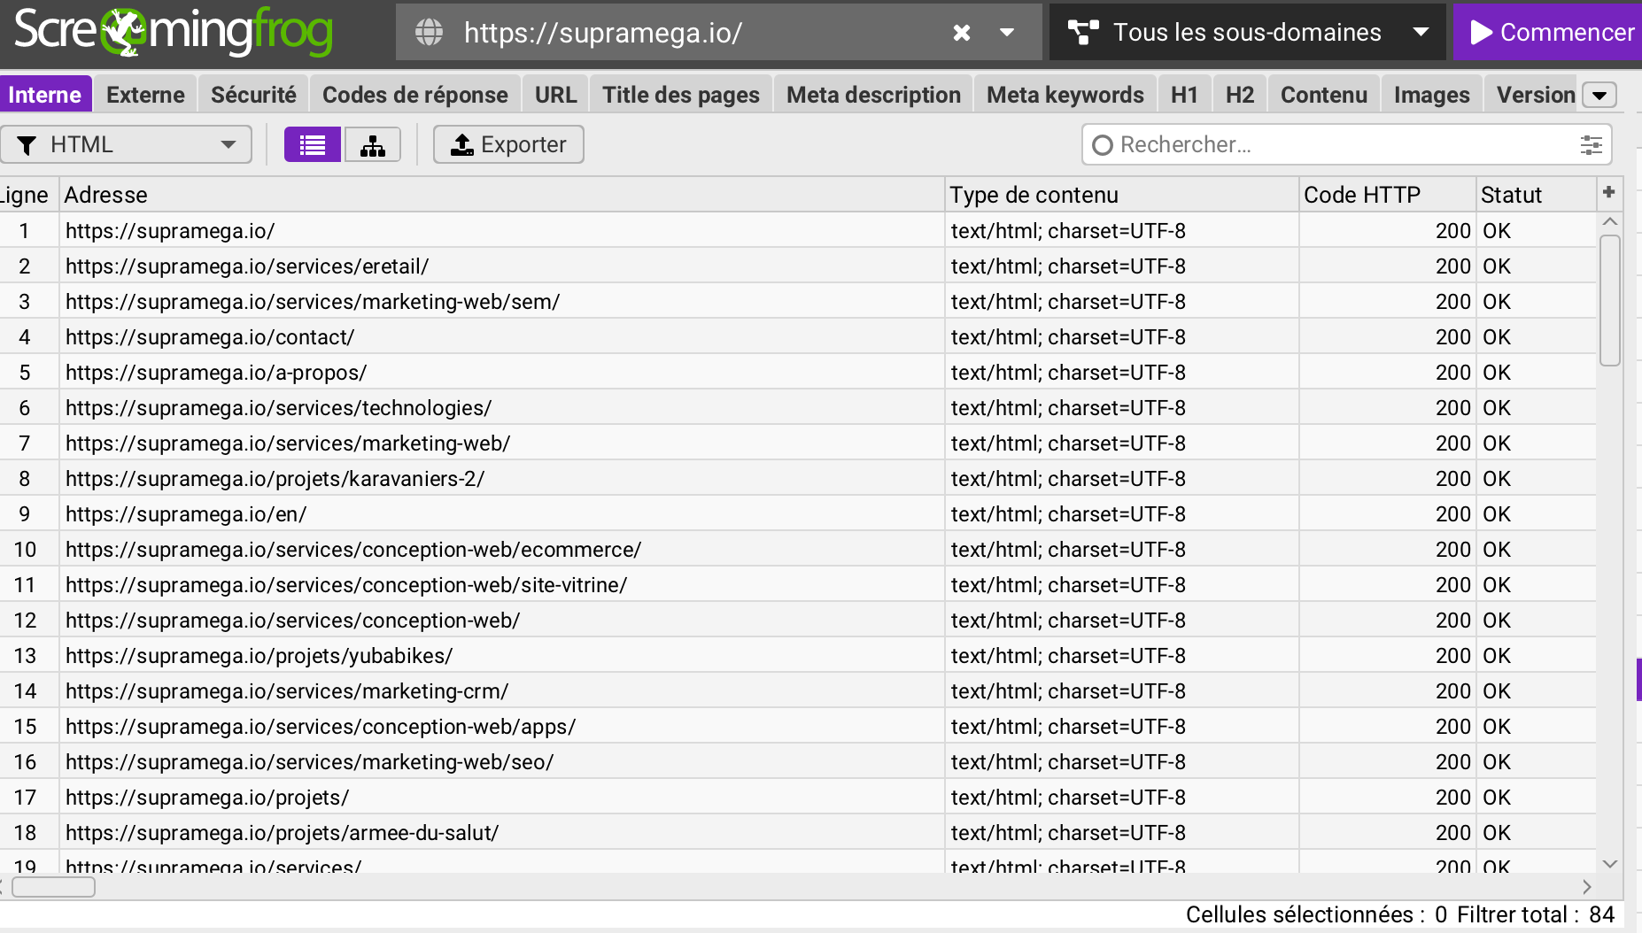This screenshot has height=933, width=1642.
Task: Switch to list view icon
Action: point(312,144)
